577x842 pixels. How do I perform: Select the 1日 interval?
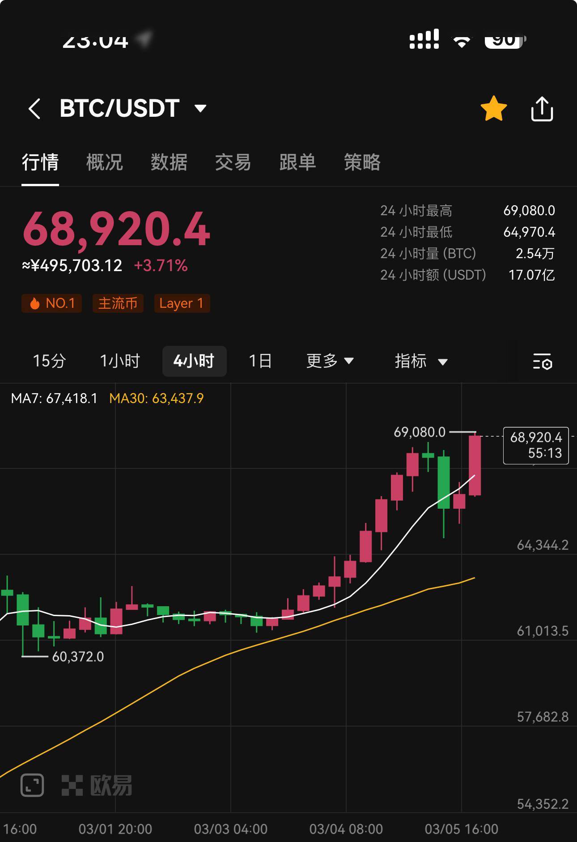[260, 361]
